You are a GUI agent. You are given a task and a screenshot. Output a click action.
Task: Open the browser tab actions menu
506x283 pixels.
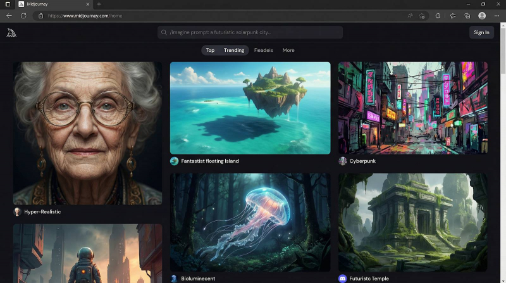click(x=8, y=4)
